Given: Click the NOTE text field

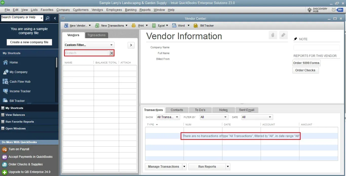Looking at the screenshot, I should [x=317, y=48].
